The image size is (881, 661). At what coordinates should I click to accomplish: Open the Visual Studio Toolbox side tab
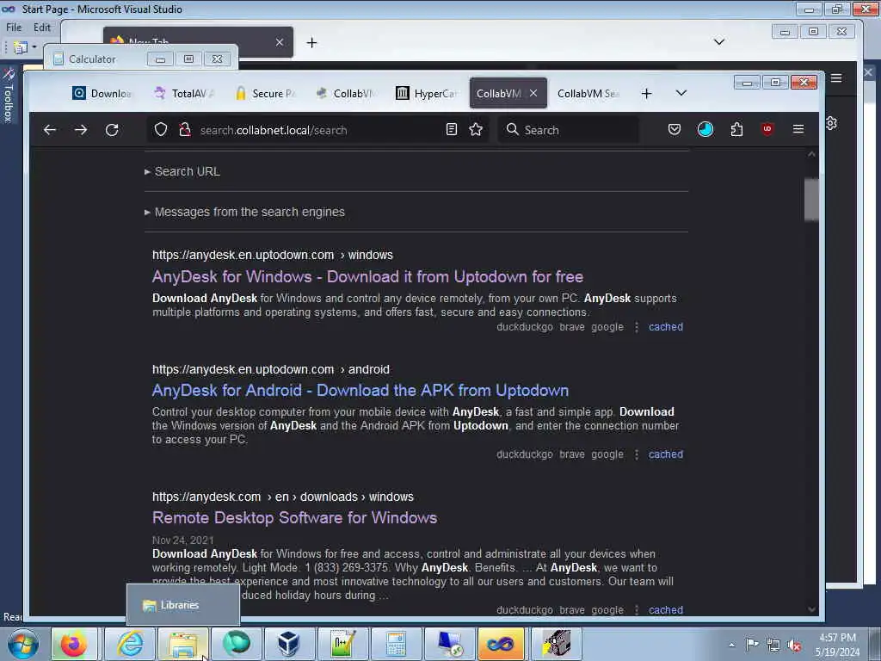[x=8, y=95]
